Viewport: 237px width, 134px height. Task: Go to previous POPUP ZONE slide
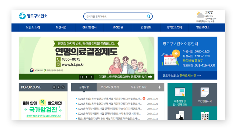[59, 87]
